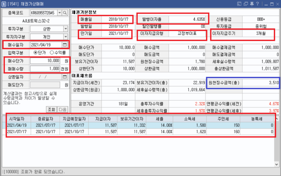Open calendar picker for 매수일자
Screen dimensions: 281x176
(x=65, y=45)
